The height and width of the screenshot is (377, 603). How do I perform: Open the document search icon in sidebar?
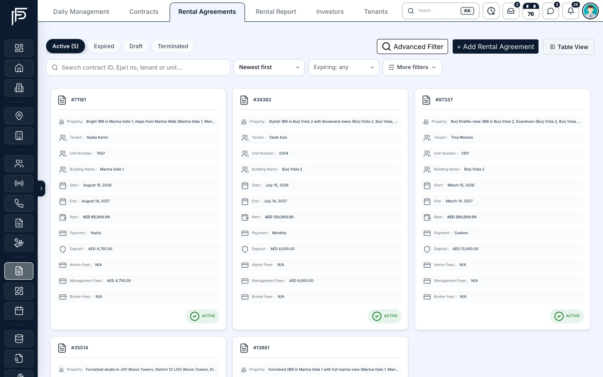19,358
